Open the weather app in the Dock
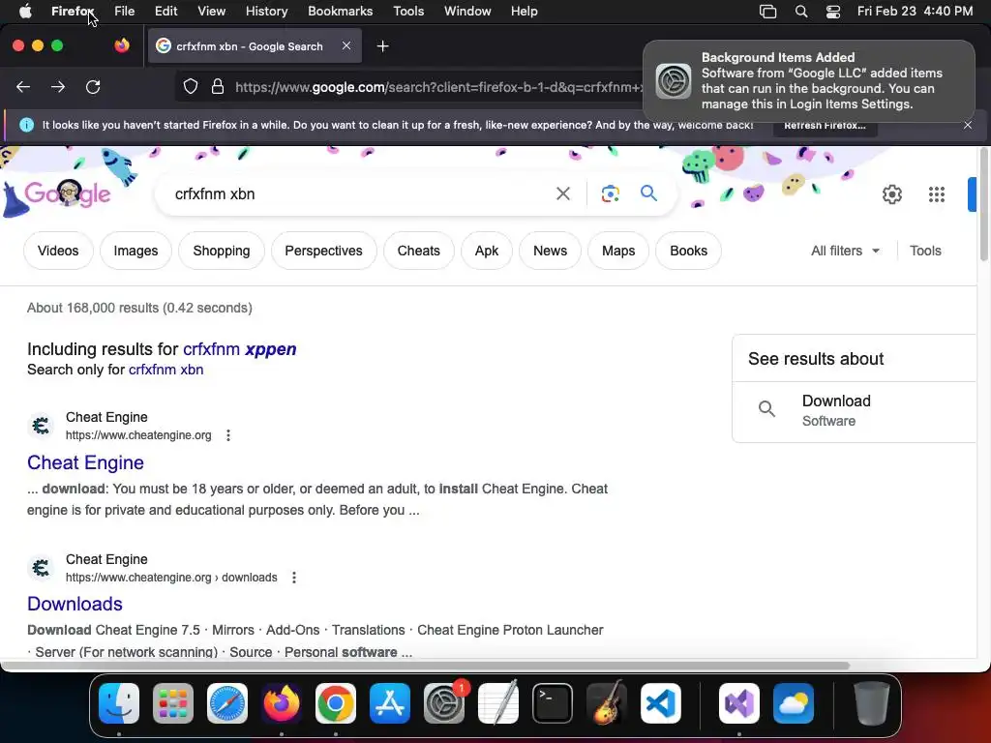 (x=794, y=703)
